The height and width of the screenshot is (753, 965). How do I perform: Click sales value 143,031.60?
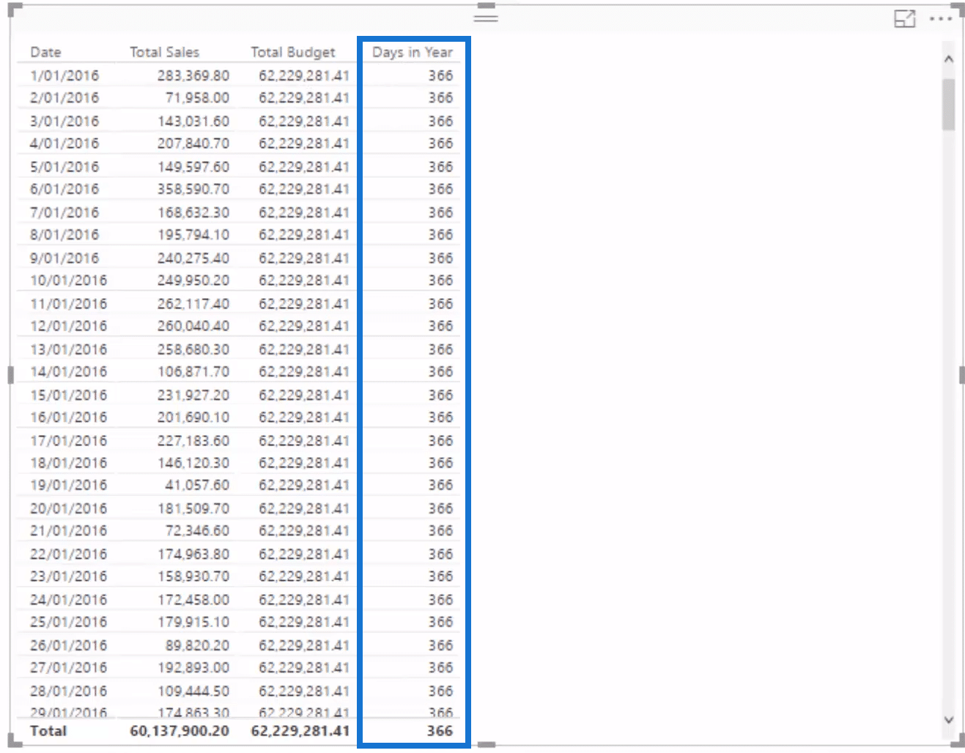click(193, 121)
